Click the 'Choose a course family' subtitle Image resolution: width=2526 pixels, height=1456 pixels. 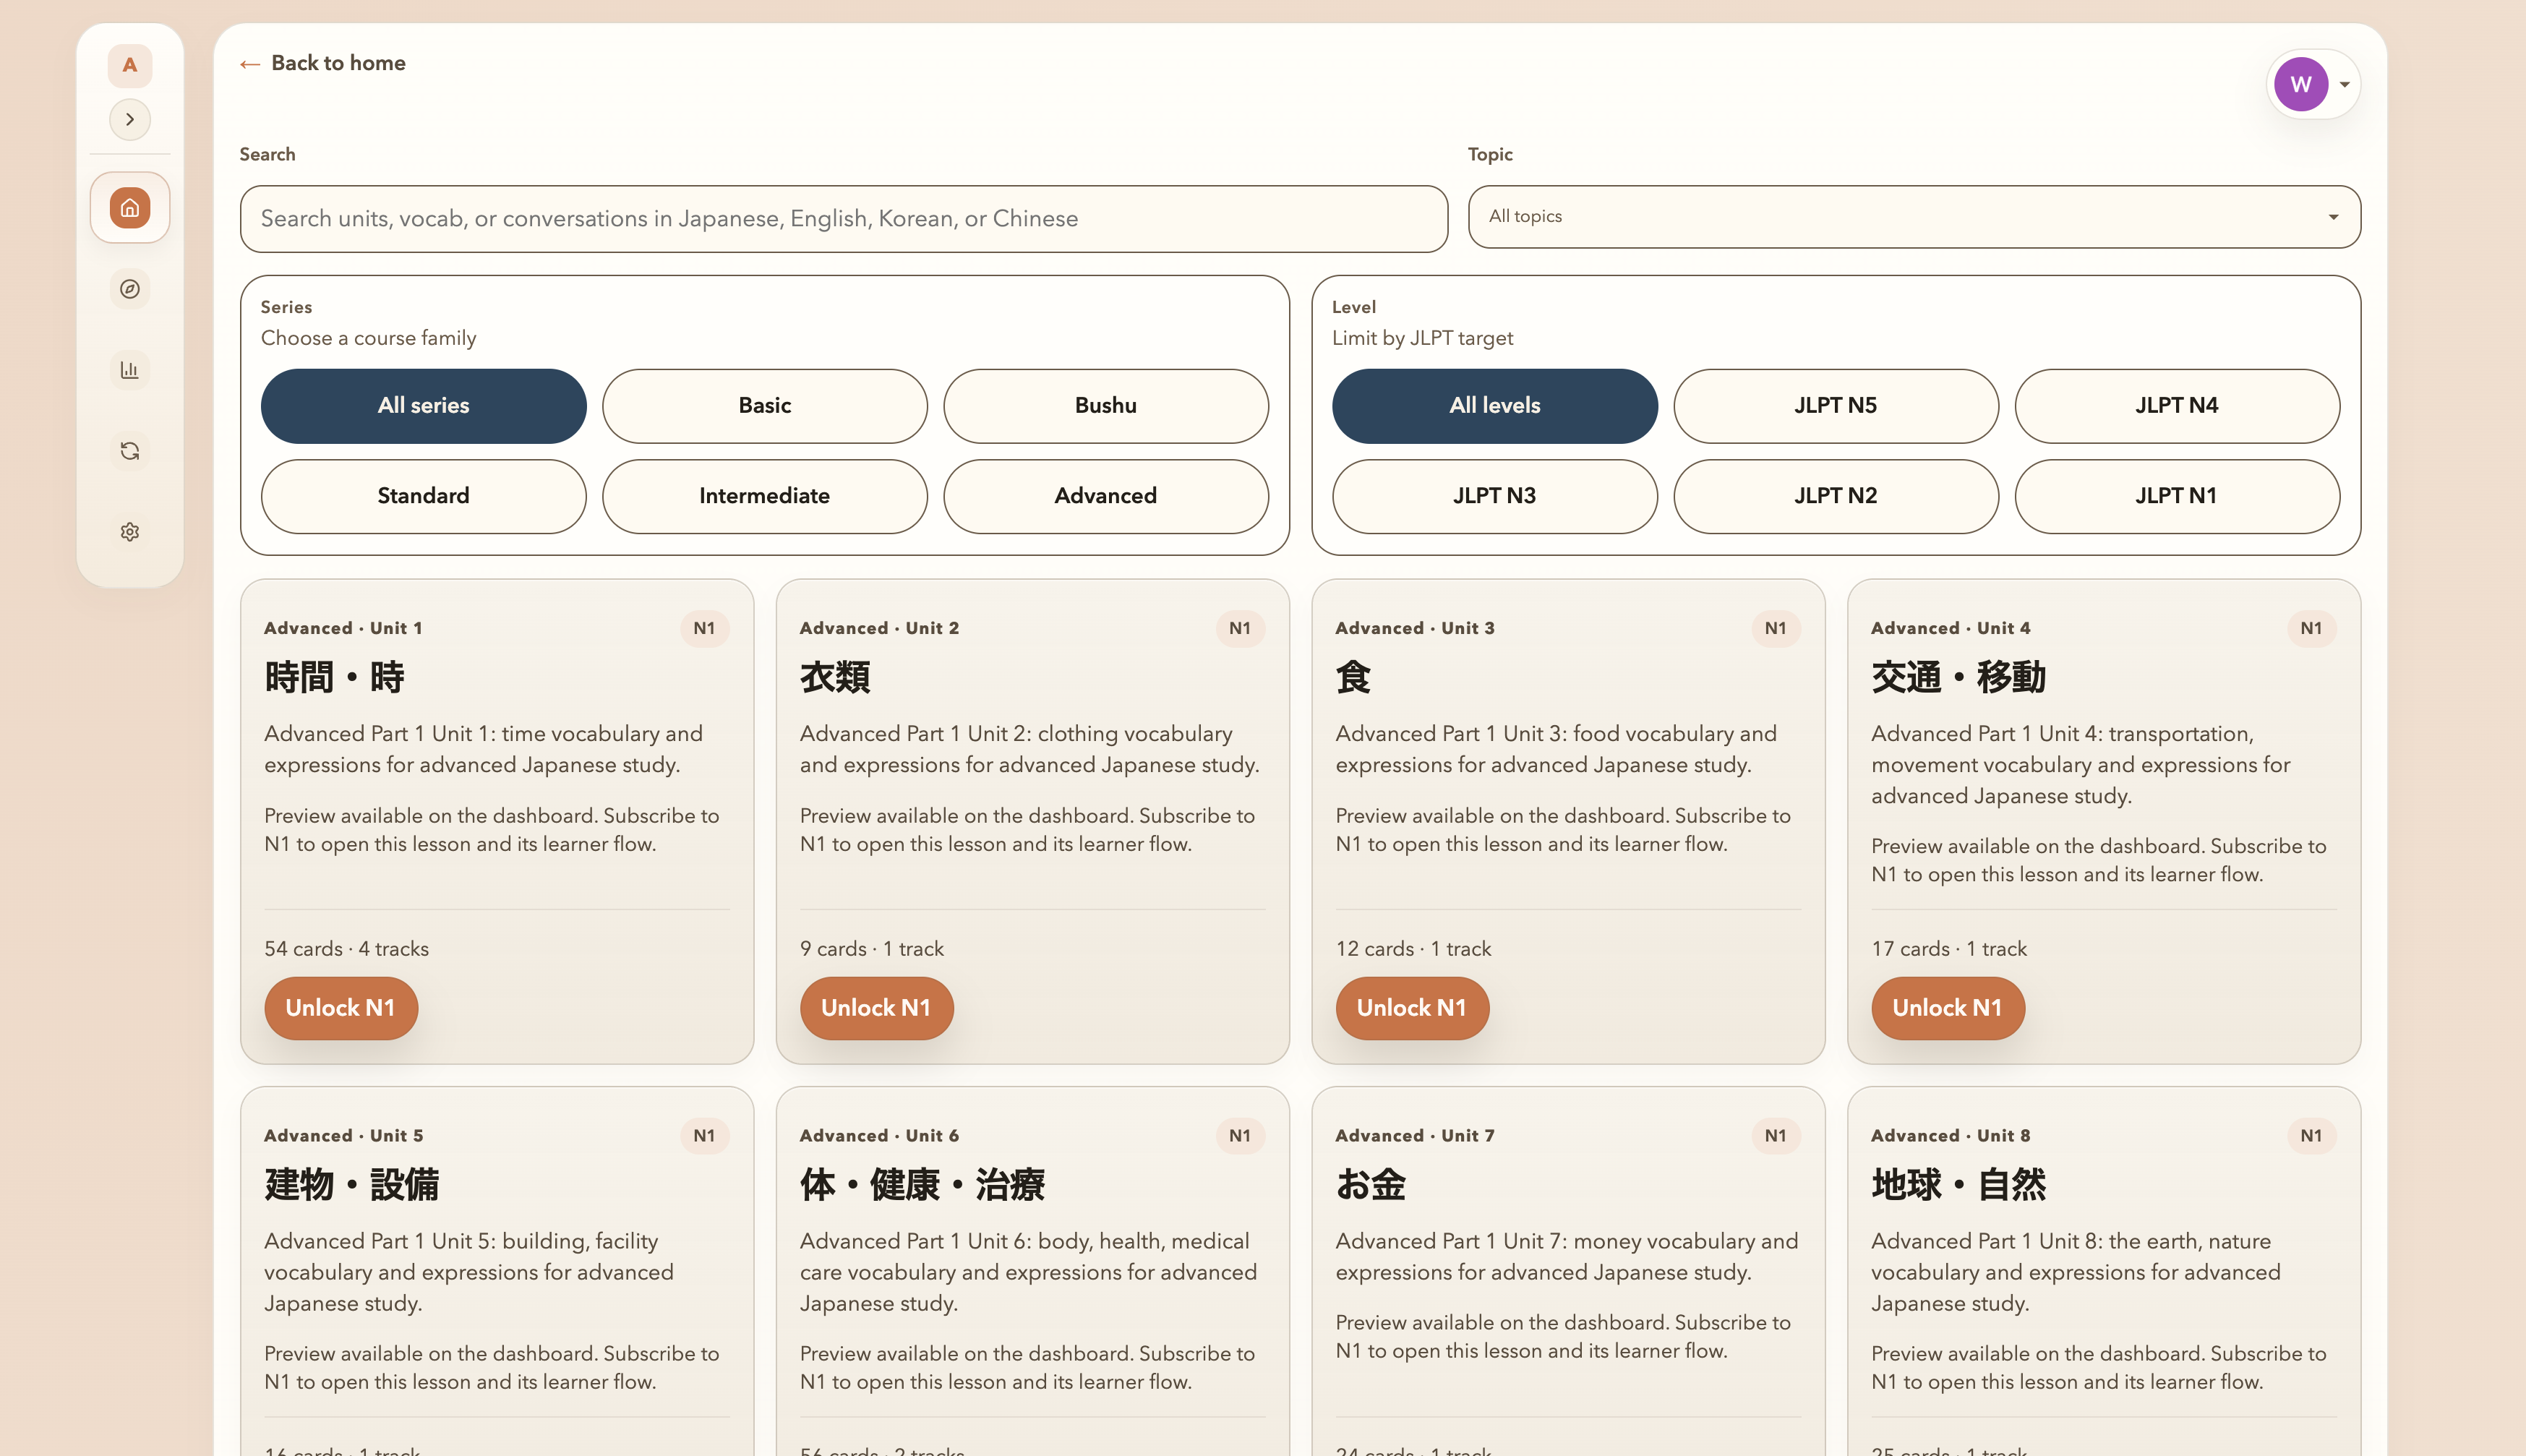click(x=368, y=338)
